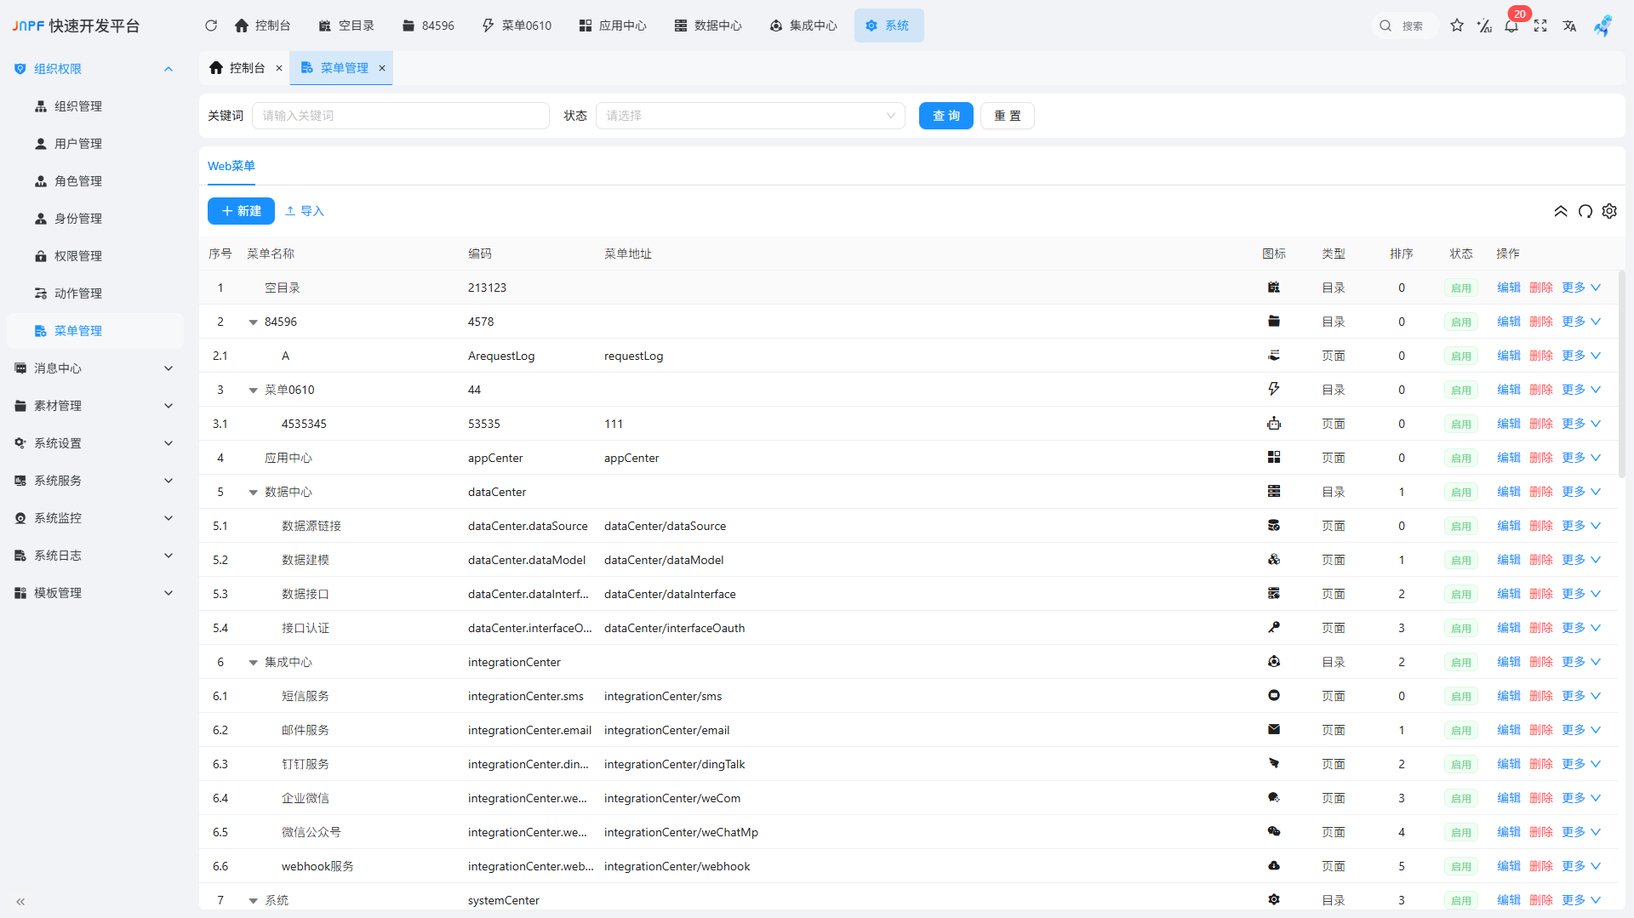Collapse the 菜单0610 tree row
The width and height of the screenshot is (1634, 918).
point(253,391)
